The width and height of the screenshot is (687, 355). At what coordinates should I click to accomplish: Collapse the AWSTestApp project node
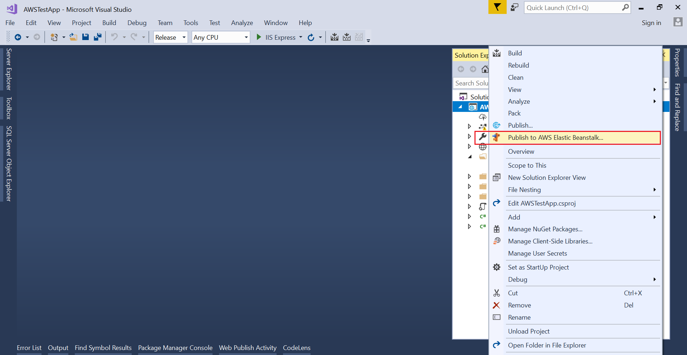(461, 107)
